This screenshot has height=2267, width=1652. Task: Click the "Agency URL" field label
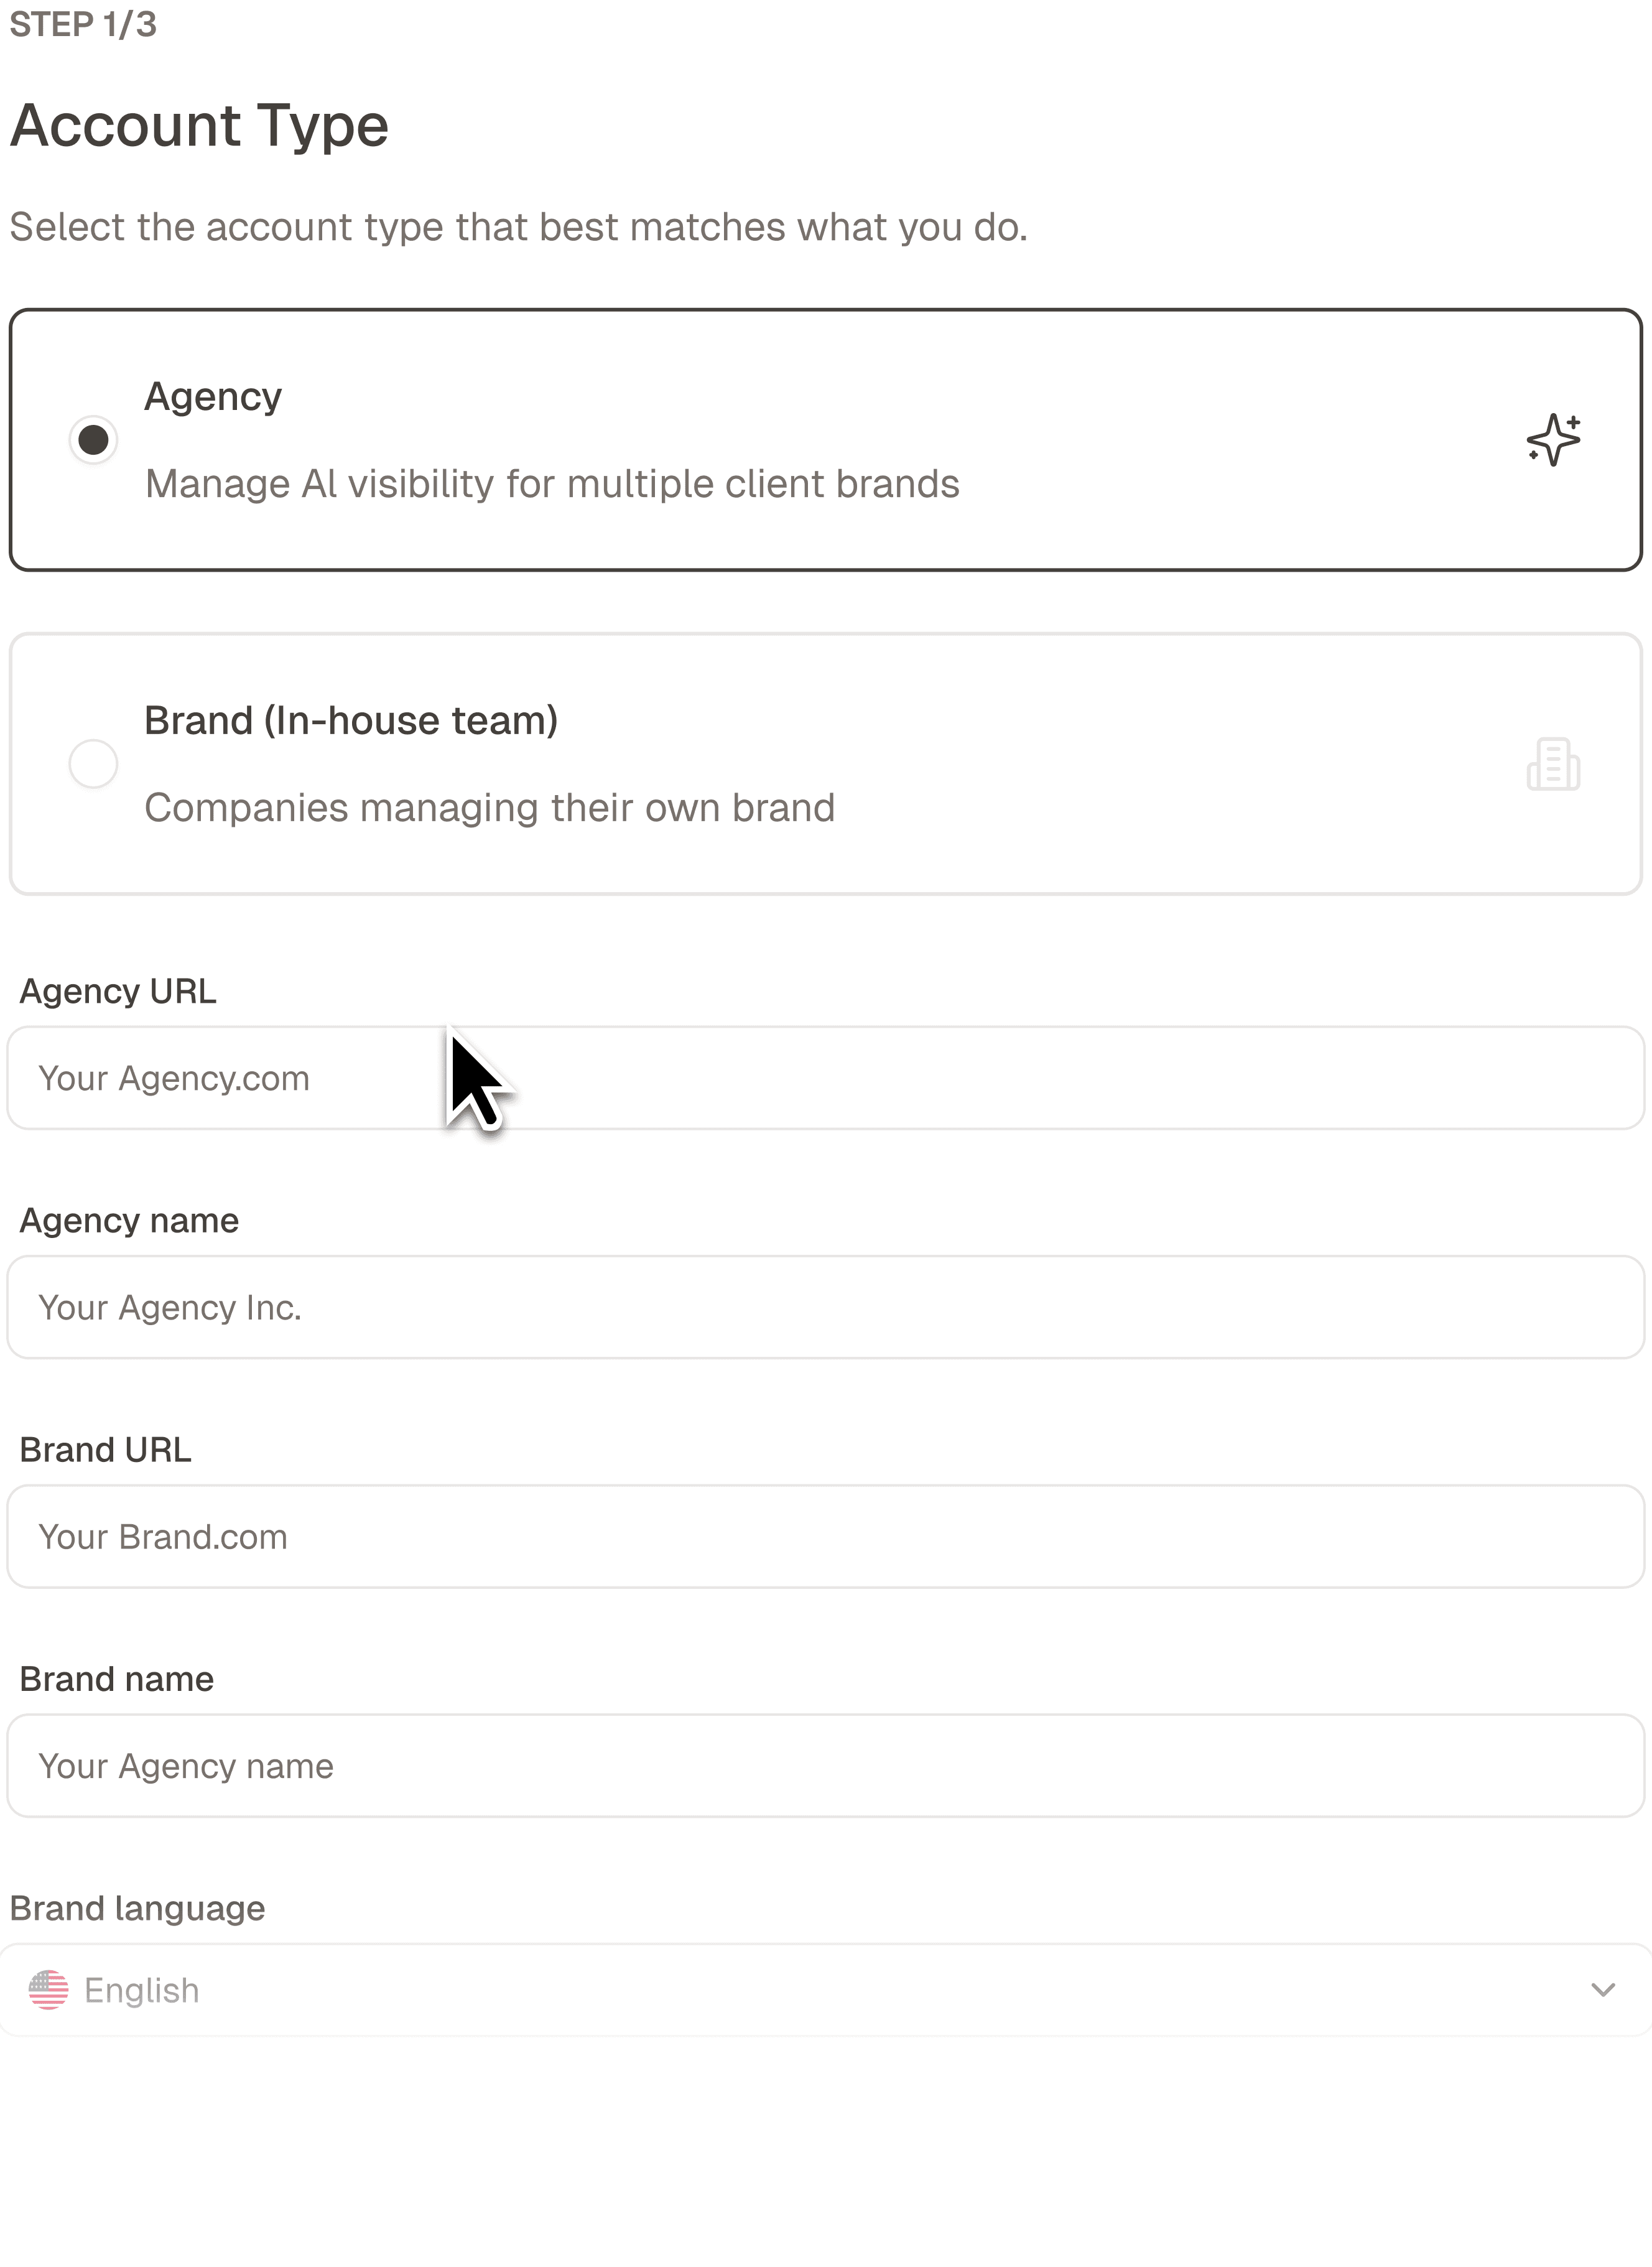[118, 991]
